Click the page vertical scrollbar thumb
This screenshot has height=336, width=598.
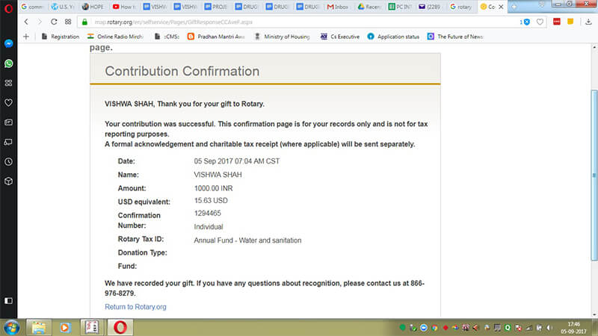[x=594, y=175]
